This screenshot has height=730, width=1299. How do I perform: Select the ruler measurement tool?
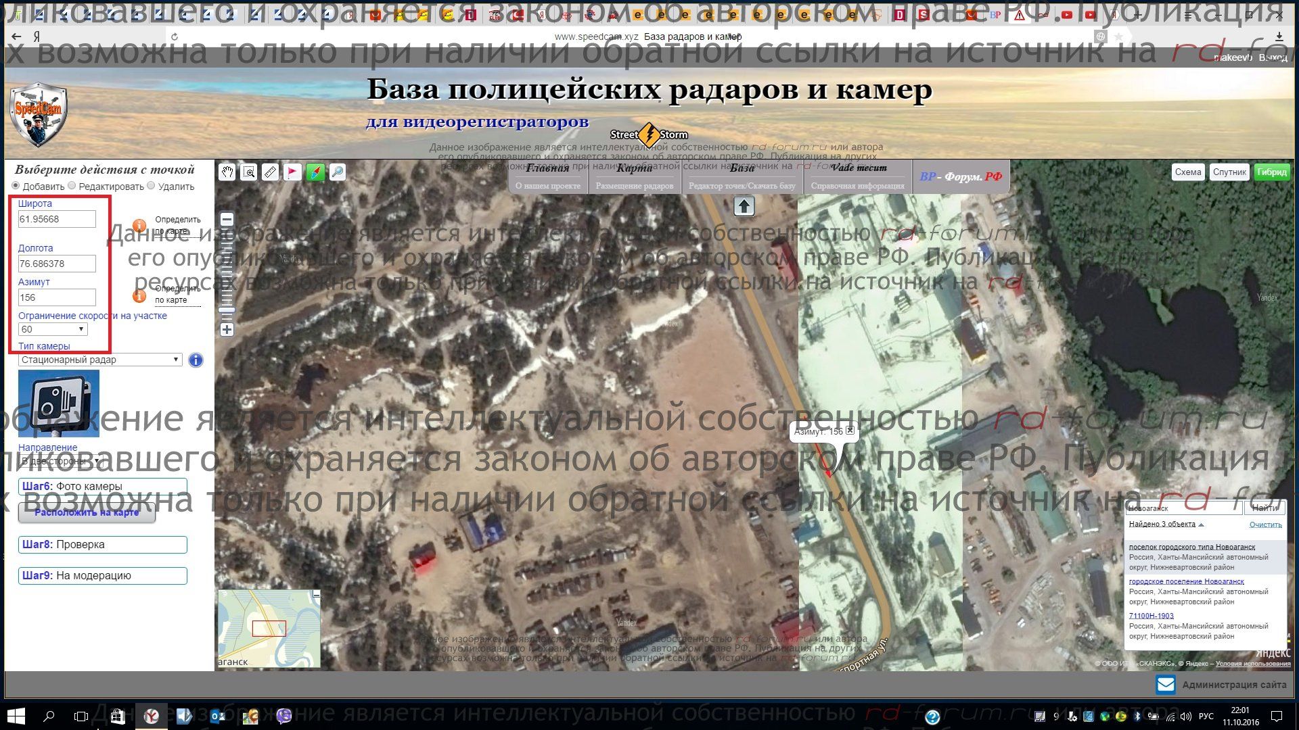point(271,172)
